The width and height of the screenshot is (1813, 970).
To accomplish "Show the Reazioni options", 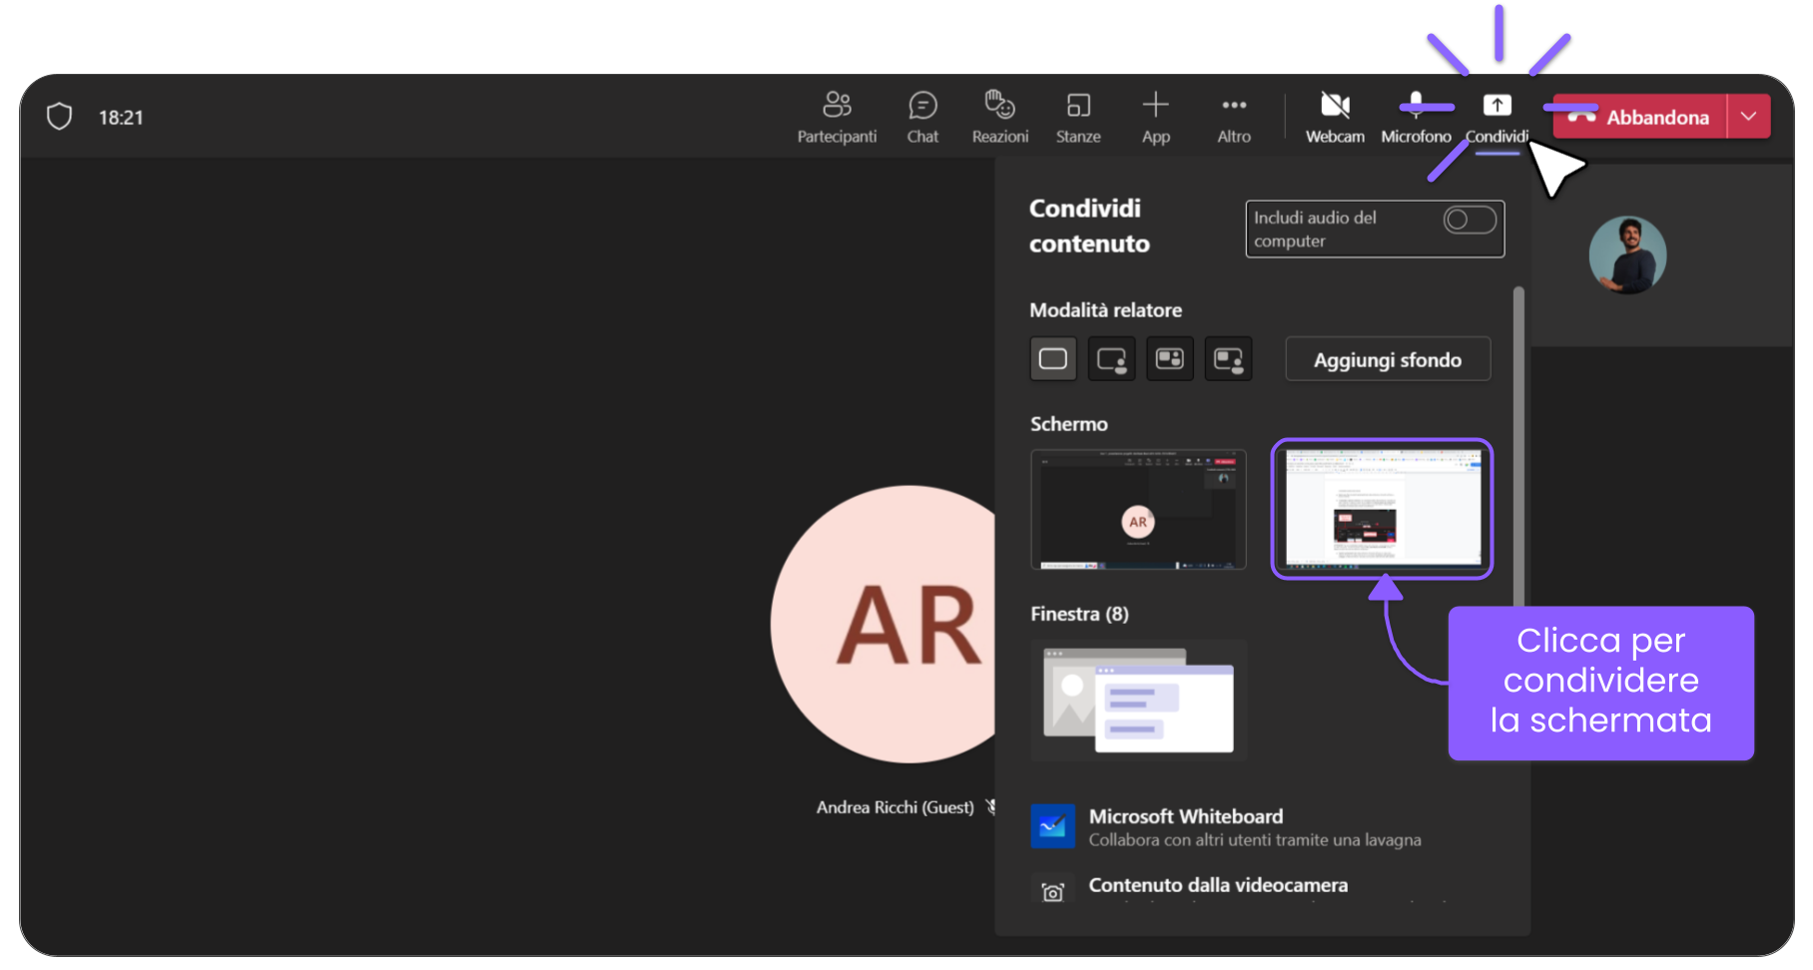I will (x=999, y=118).
